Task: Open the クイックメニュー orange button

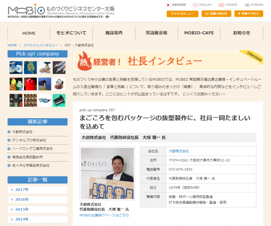Action: click(x=182, y=14)
